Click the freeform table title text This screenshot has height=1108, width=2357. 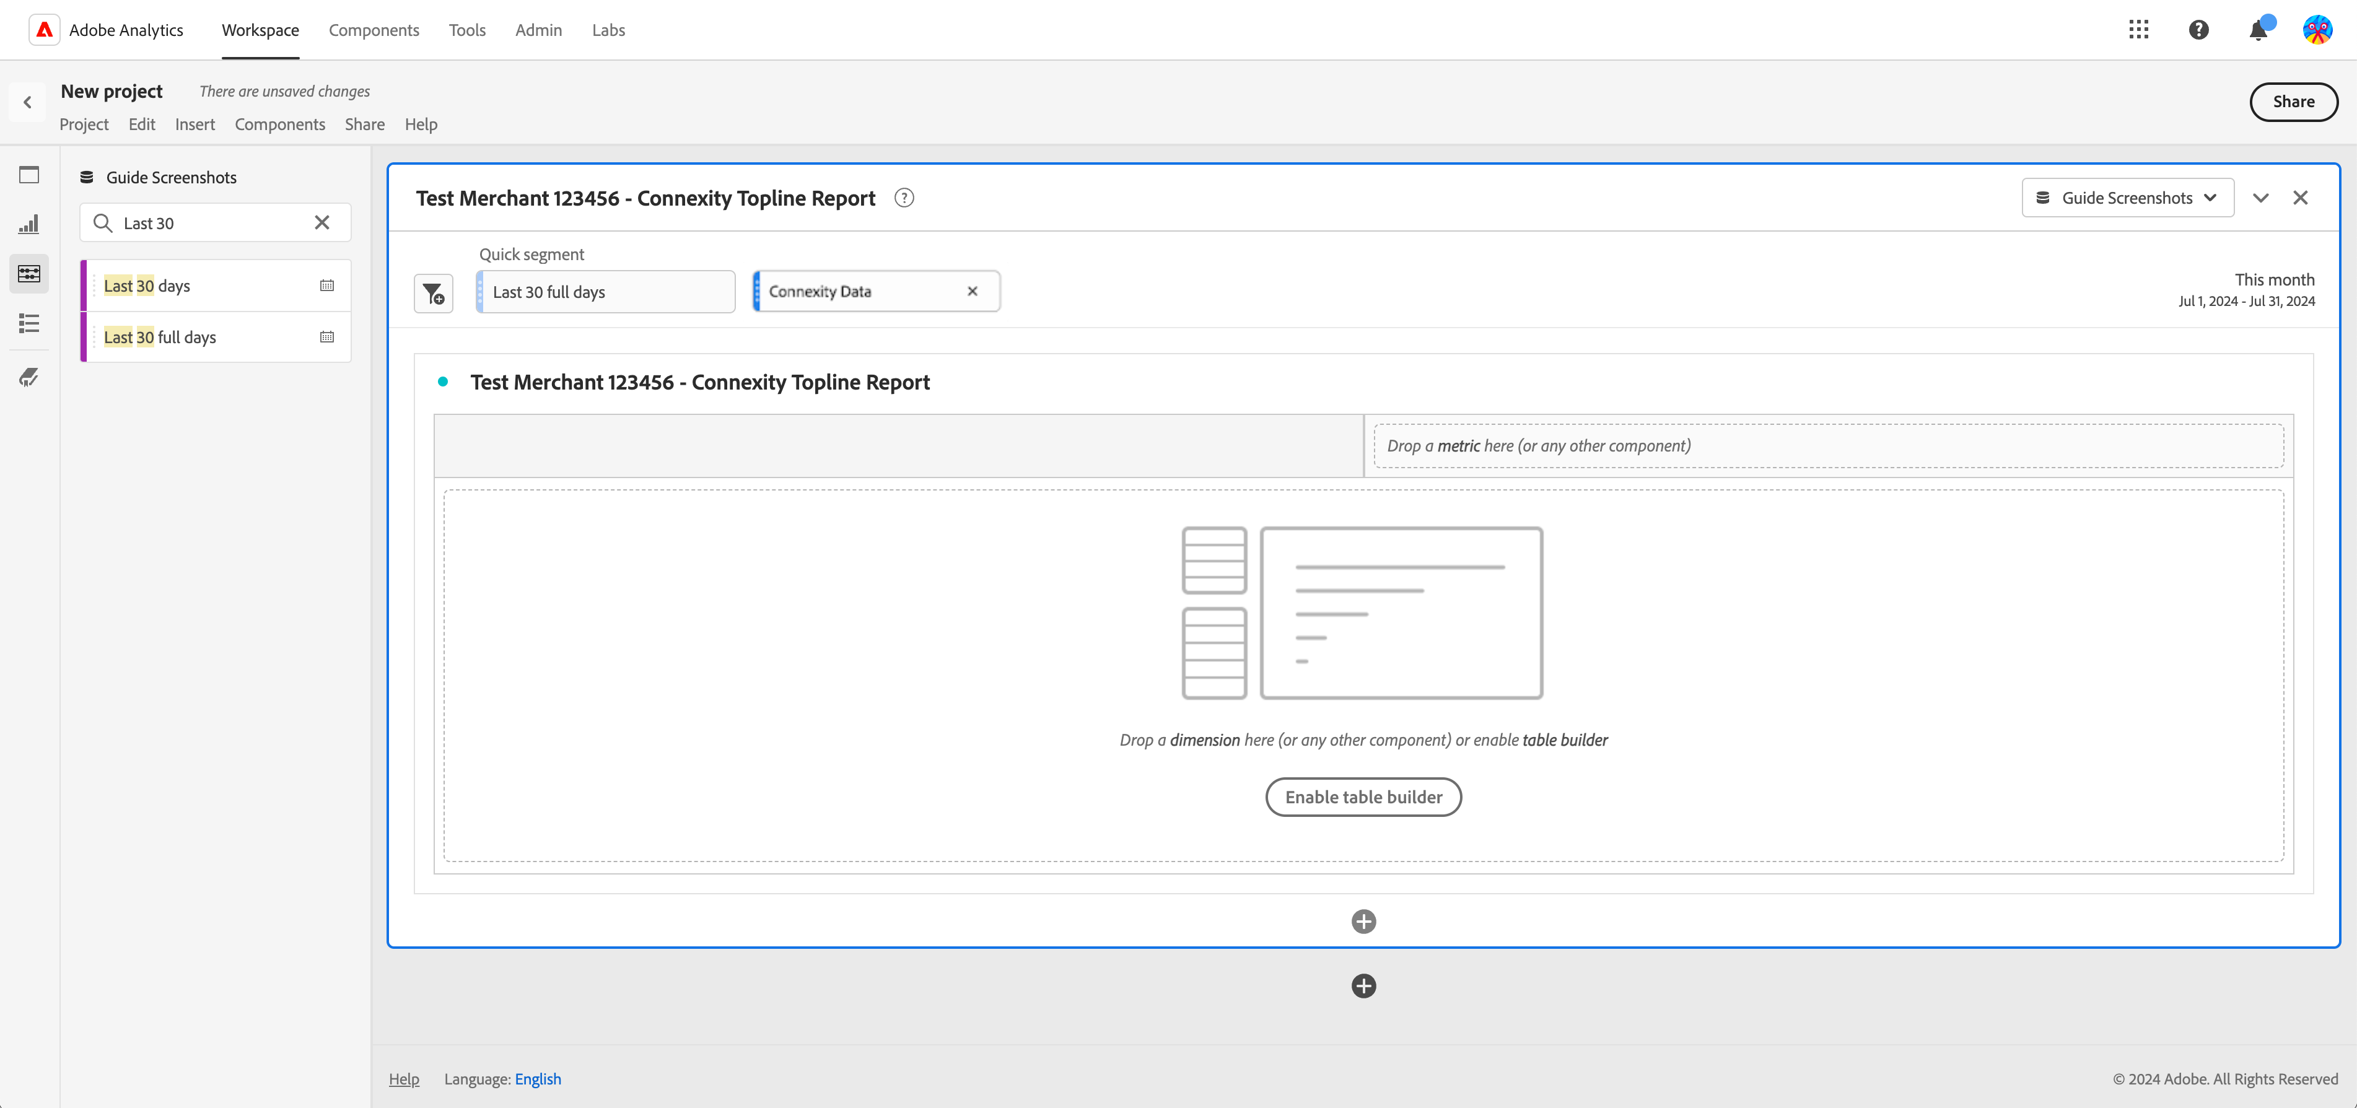click(700, 382)
